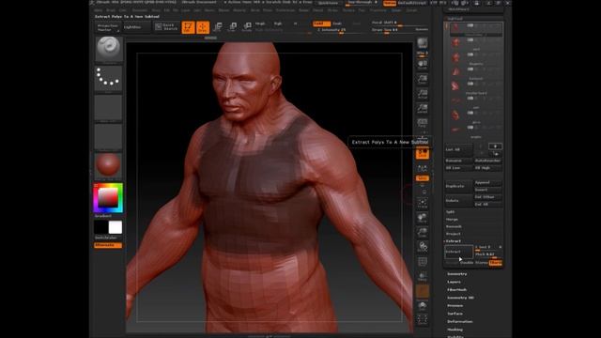
Task: Click the right shelf Rotate view icon
Action: point(422,247)
